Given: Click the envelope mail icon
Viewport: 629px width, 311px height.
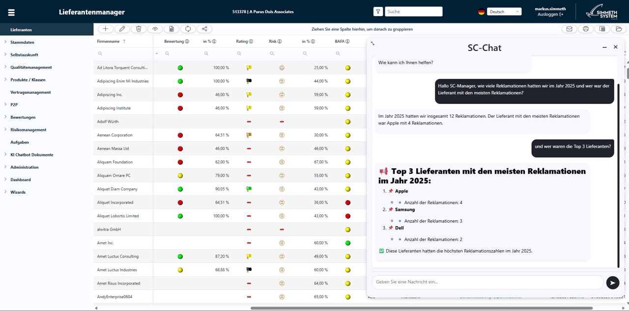Looking at the screenshot, I should (x=569, y=29).
